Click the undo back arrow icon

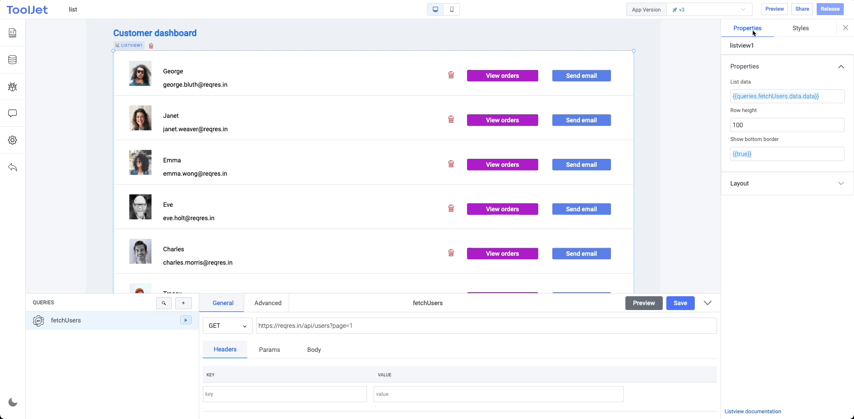point(12,167)
